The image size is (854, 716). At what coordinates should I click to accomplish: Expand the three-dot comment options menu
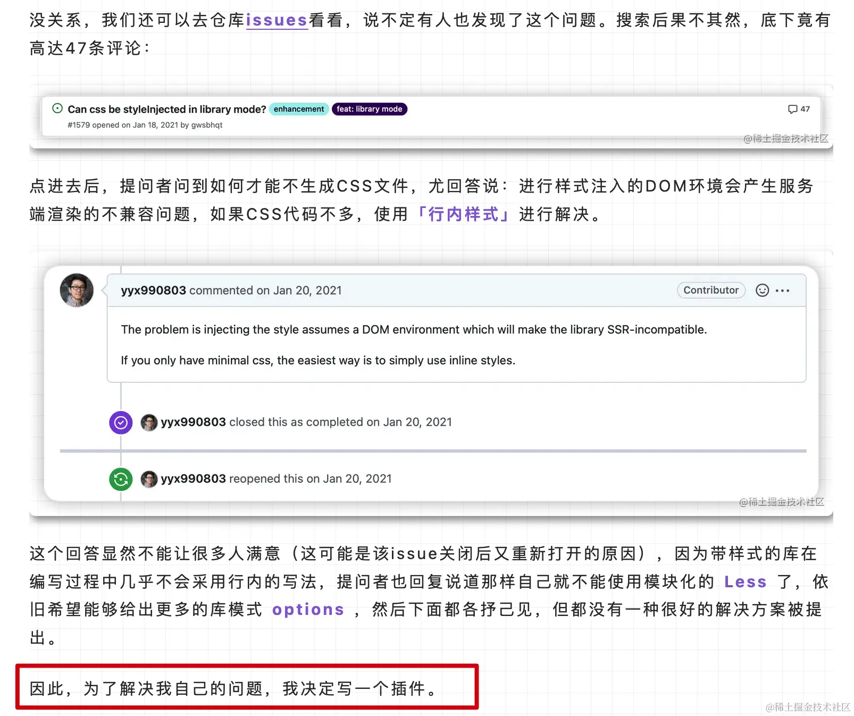coord(782,290)
